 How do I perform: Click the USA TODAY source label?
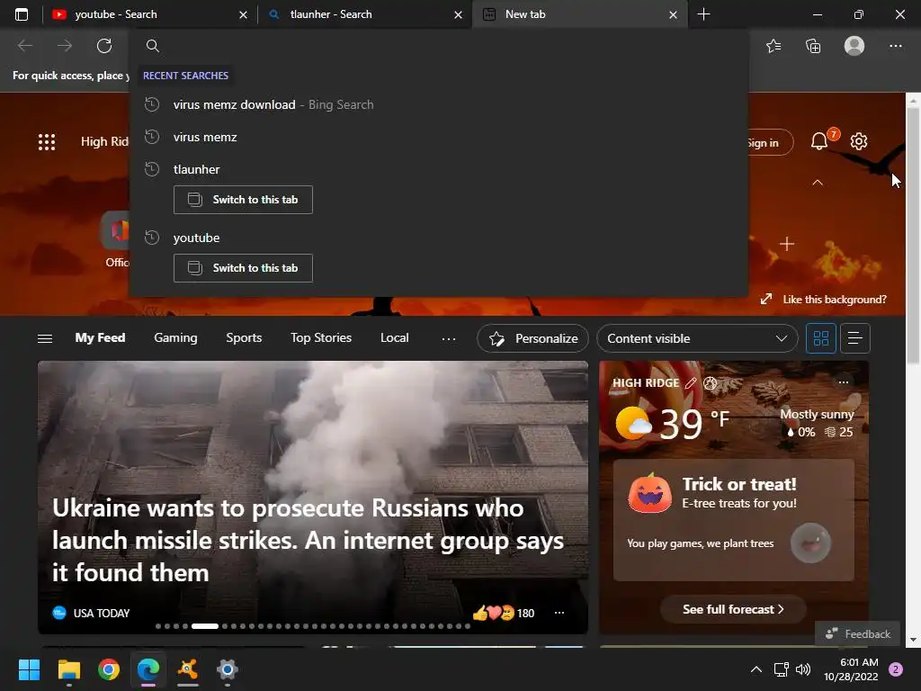(101, 614)
